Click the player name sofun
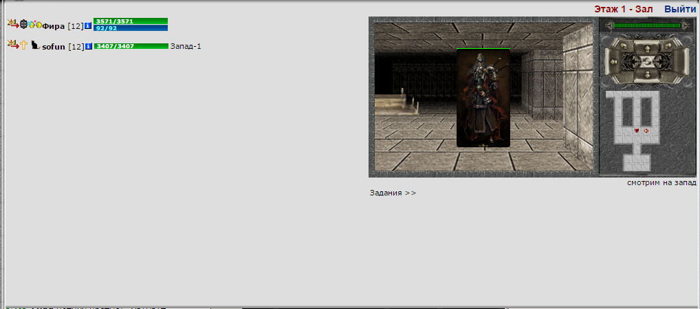The height and width of the screenshot is (309, 700). [54, 47]
